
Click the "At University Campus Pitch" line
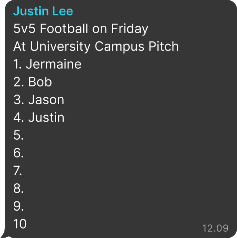pyautogui.click(x=96, y=47)
